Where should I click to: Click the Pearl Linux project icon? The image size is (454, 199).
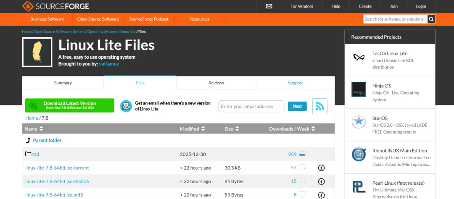tap(359, 186)
